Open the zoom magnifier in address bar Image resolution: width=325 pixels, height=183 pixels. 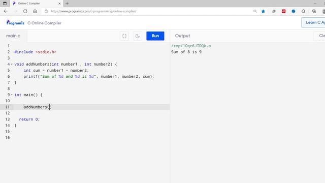point(255,11)
